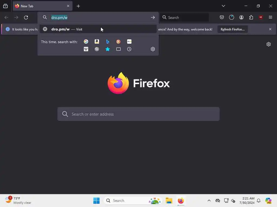Image resolution: width=277 pixels, height=207 pixels.
Task: Save to Pocket from the toolbar
Action: [222, 17]
